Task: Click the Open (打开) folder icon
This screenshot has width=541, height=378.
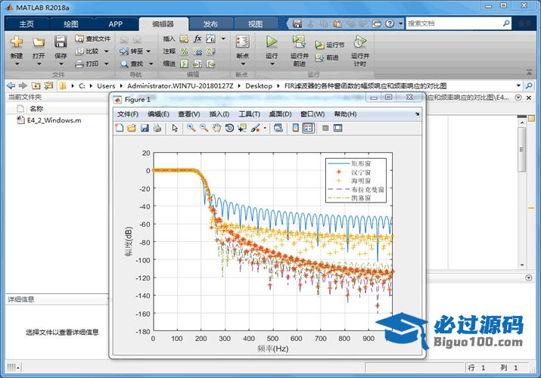Action: point(39,42)
